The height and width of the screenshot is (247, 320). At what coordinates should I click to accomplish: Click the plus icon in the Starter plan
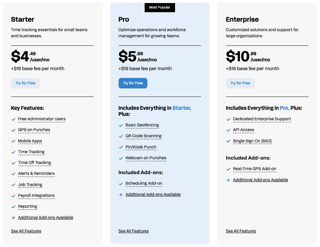pos(14,218)
